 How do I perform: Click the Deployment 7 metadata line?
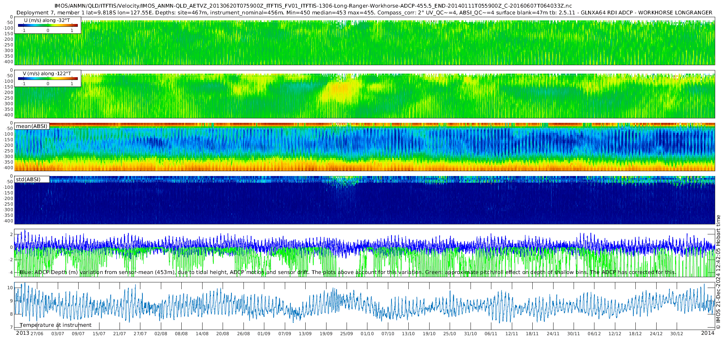pos(364,12)
